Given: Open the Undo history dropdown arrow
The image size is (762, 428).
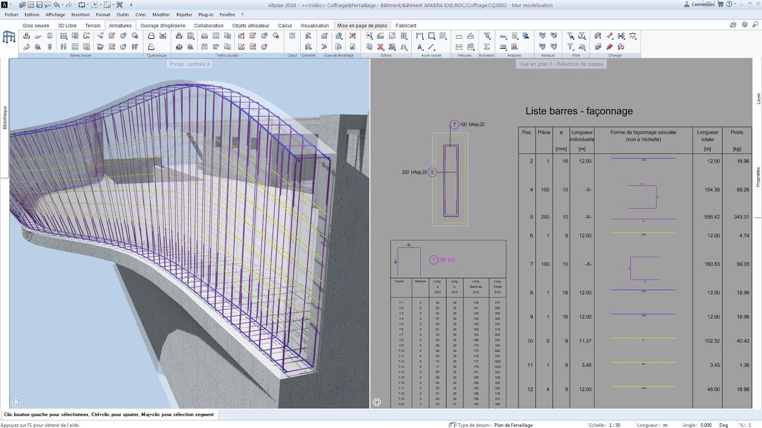Looking at the screenshot, I should [x=64, y=5].
